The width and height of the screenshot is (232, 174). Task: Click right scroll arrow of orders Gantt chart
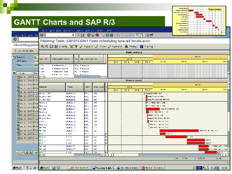click(x=226, y=155)
